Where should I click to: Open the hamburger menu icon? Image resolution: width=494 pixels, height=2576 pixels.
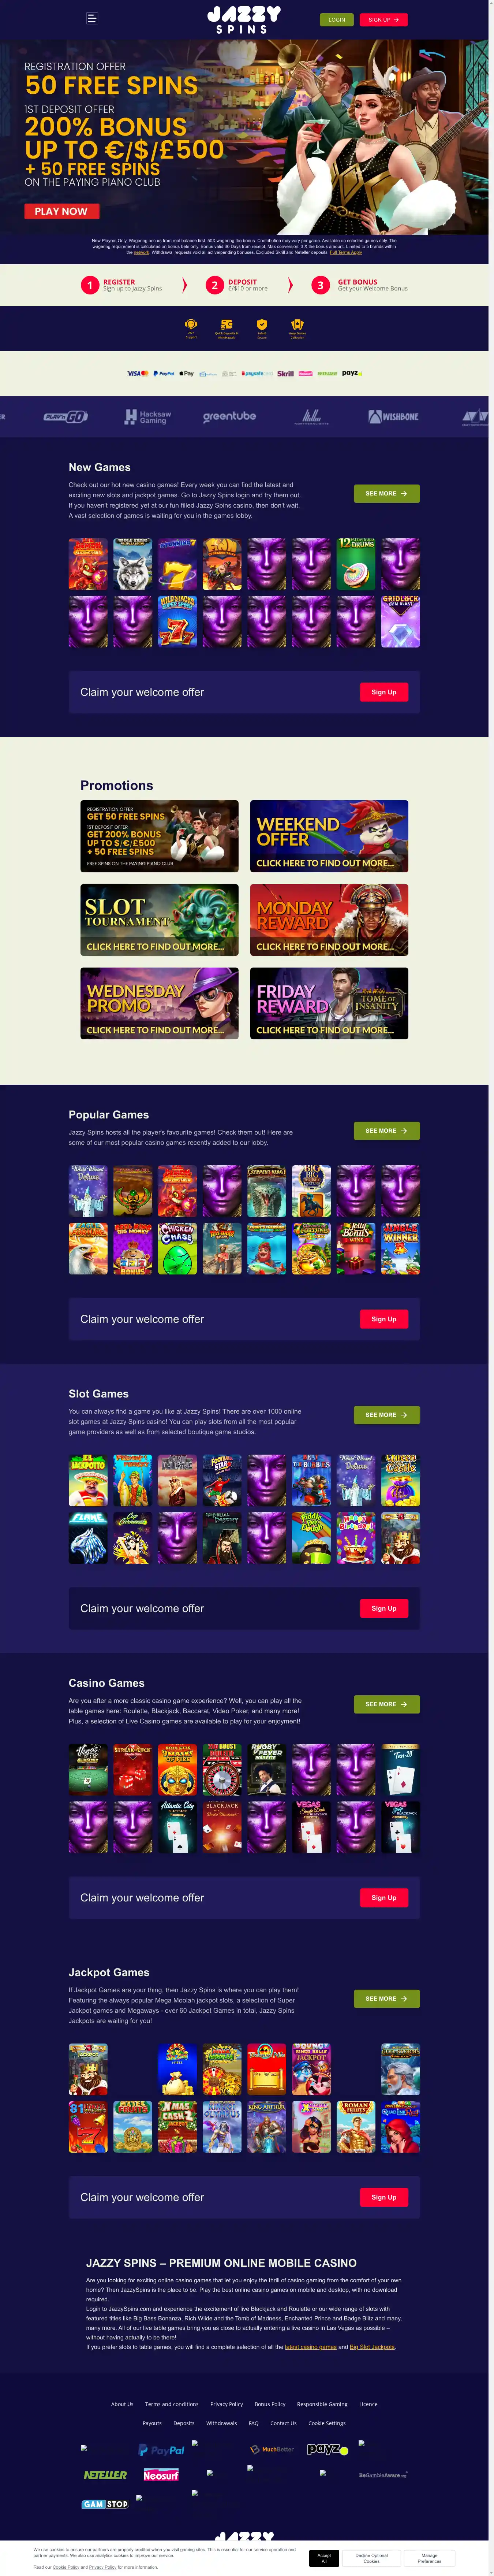[92, 18]
